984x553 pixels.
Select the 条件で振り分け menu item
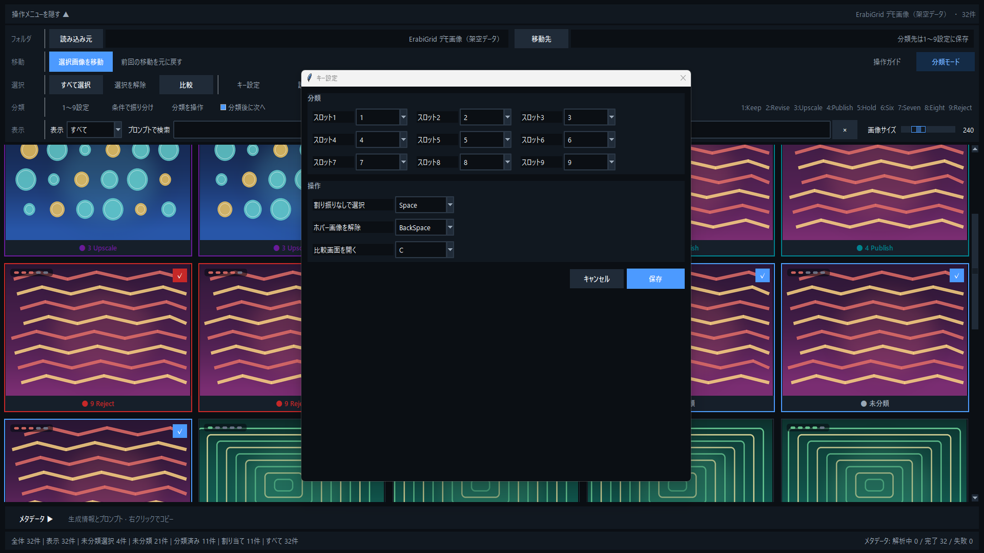click(133, 108)
